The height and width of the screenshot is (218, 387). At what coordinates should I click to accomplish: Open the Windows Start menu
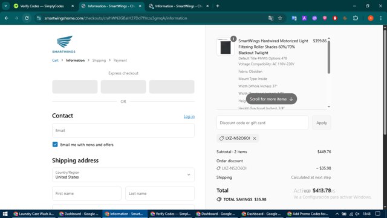point(5,214)
